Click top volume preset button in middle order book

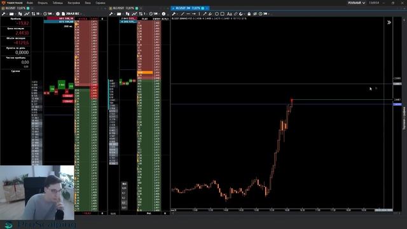coord(125,184)
